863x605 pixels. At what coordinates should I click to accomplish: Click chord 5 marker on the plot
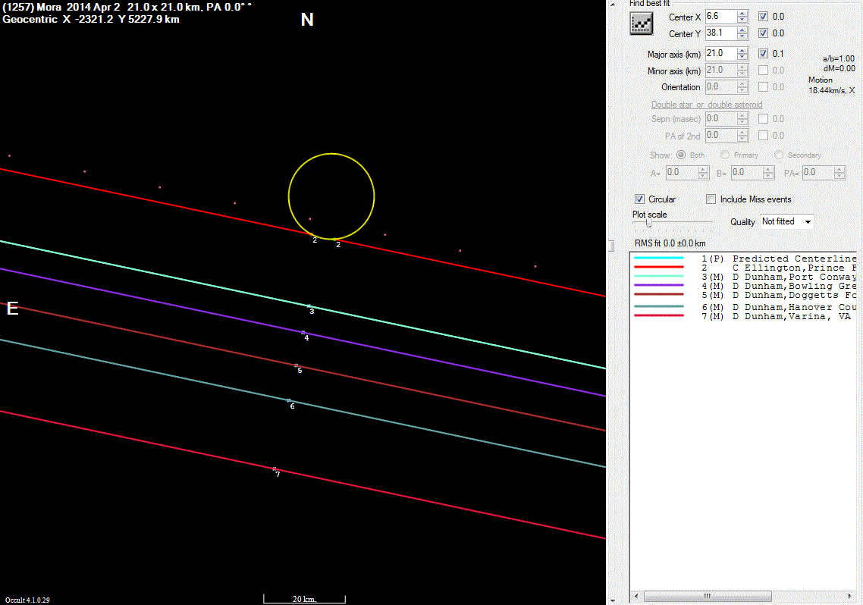[296, 365]
